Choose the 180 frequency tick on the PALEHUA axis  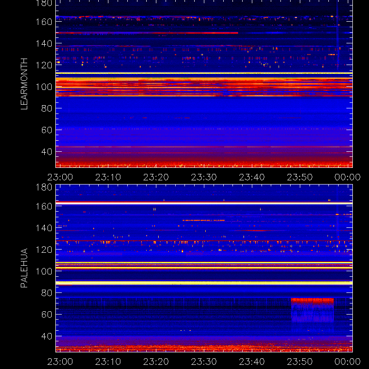coord(44,187)
